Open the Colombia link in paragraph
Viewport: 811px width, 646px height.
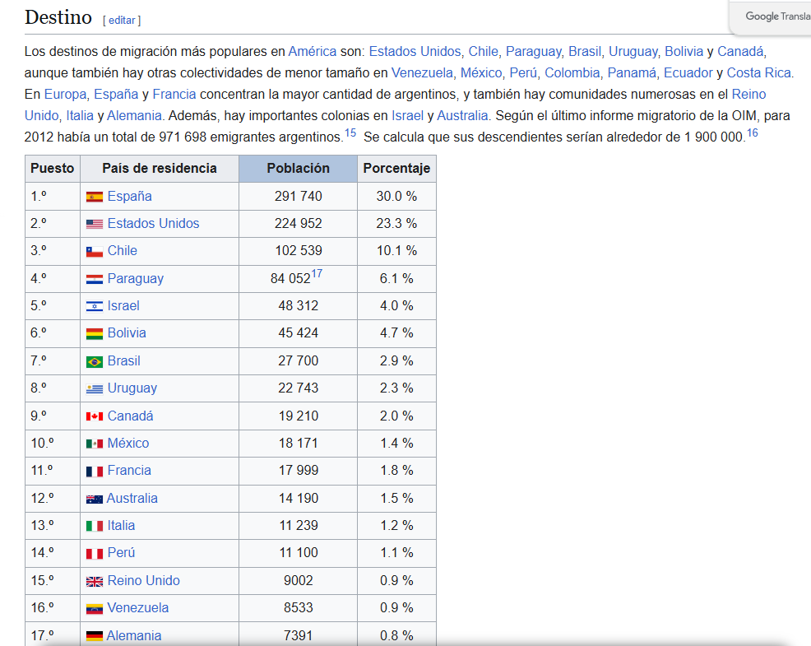[x=572, y=72]
